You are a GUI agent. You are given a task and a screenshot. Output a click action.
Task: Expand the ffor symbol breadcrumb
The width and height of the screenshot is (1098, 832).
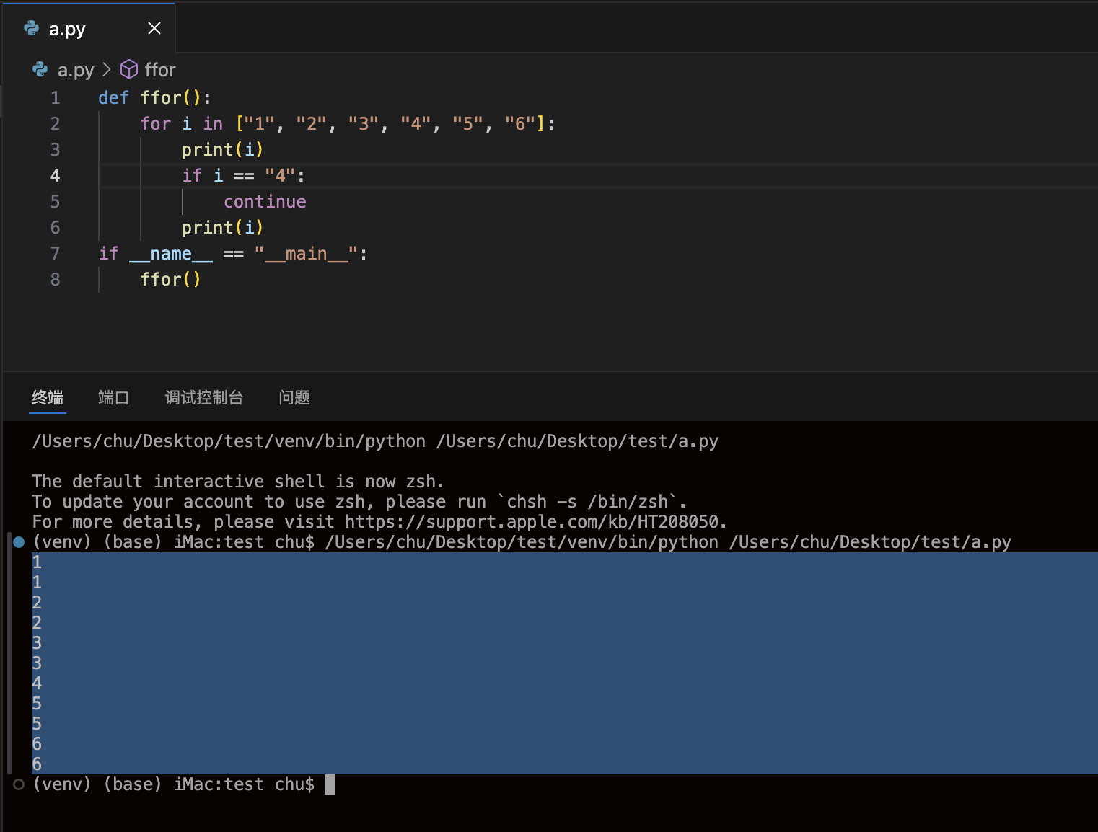[159, 70]
